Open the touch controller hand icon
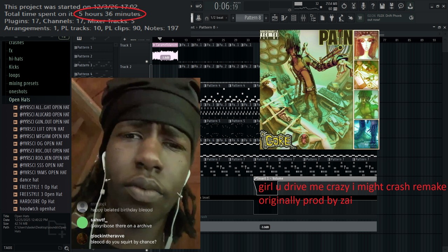The height and width of the screenshot is (252, 448). (x=351, y=18)
